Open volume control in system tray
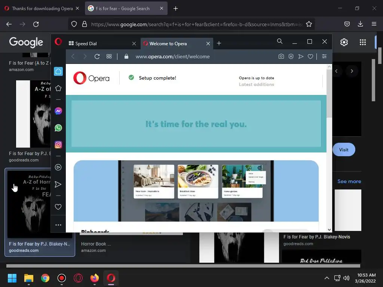Screen dimensions: 383x287 pos(346,278)
